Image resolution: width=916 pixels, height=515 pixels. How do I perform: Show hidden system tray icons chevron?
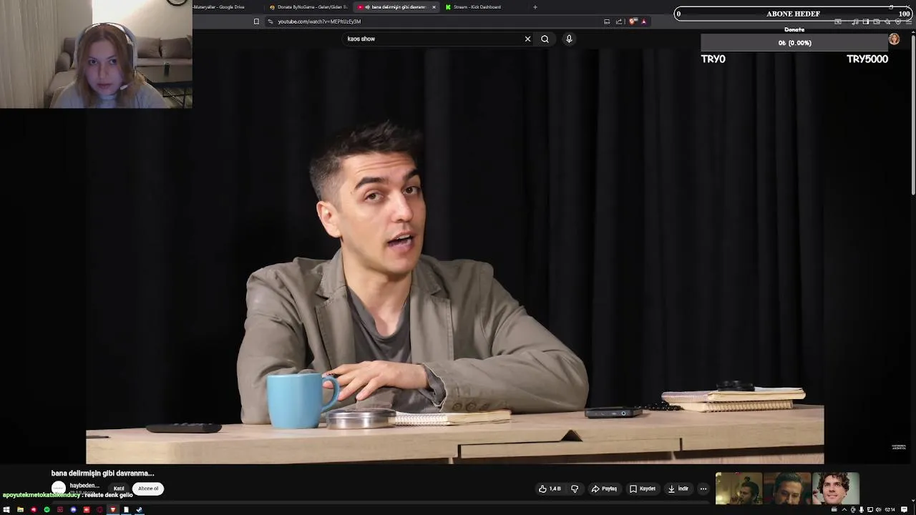click(x=844, y=510)
